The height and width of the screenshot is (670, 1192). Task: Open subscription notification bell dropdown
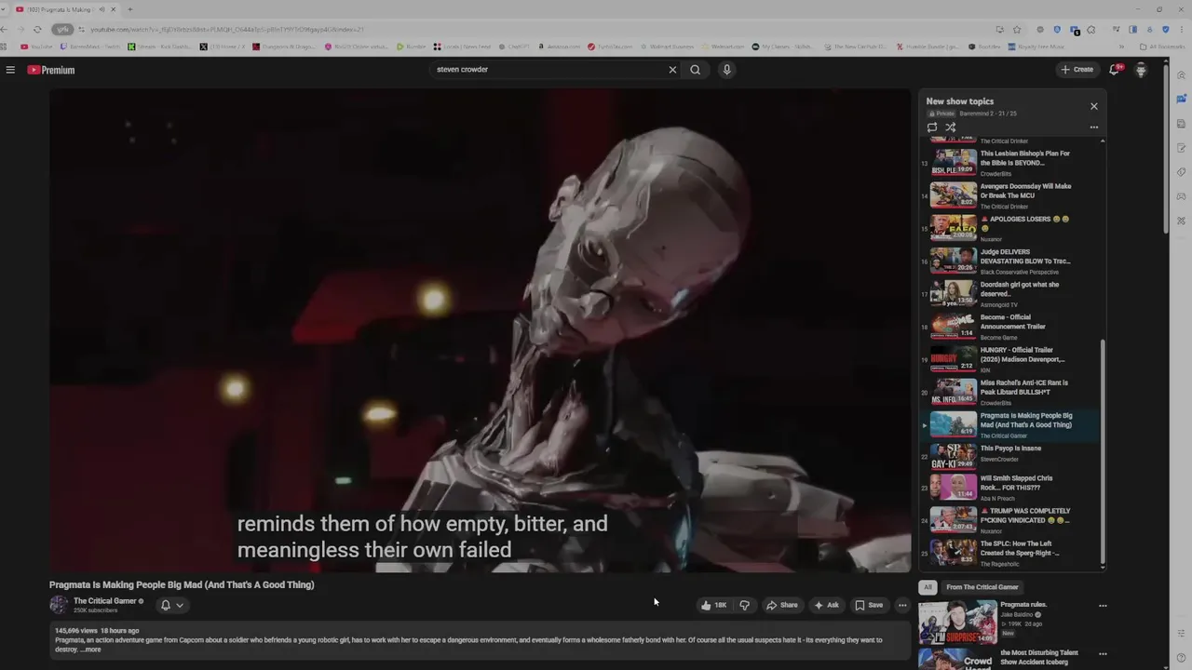pyautogui.click(x=172, y=605)
